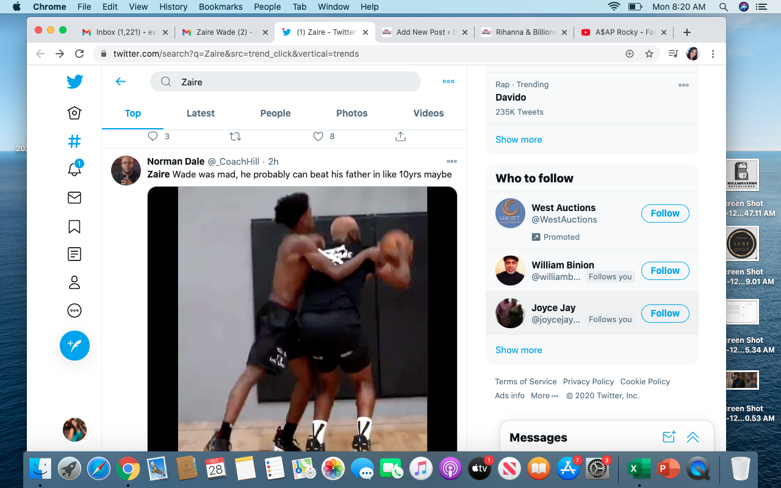Bookmark this page with the star
The width and height of the screenshot is (781, 488).
tap(649, 54)
